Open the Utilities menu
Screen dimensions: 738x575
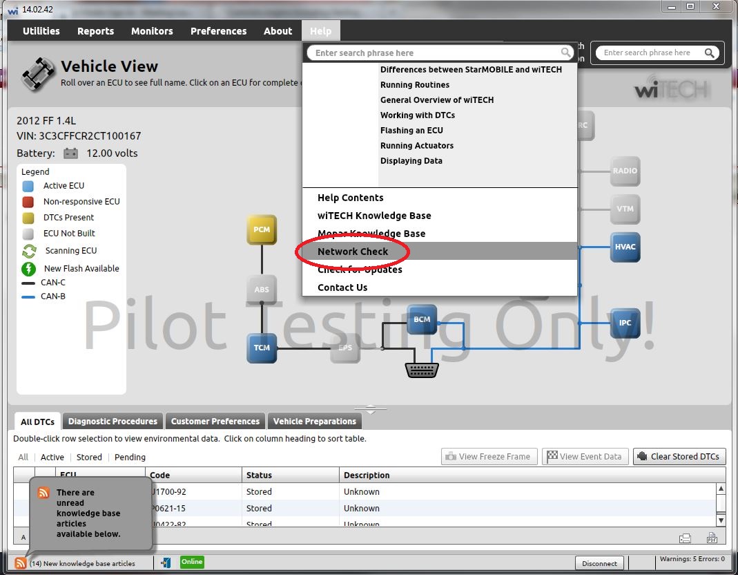[x=40, y=30]
